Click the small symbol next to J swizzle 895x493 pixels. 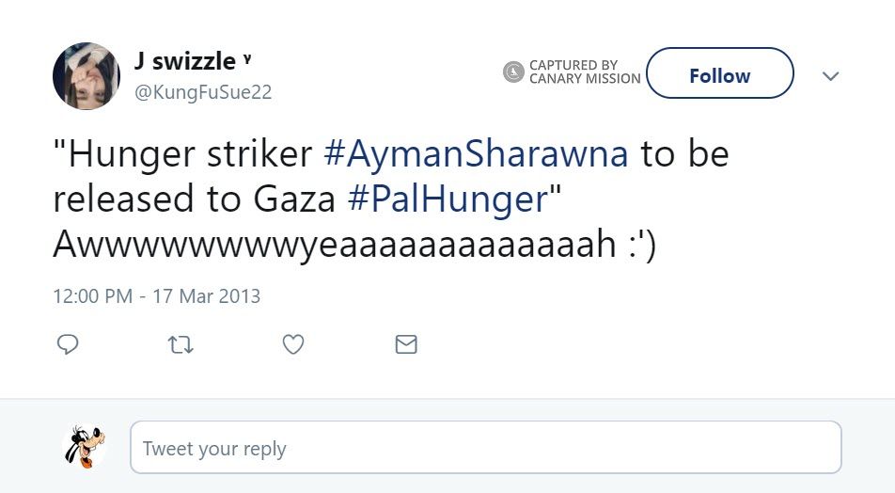click(x=247, y=59)
